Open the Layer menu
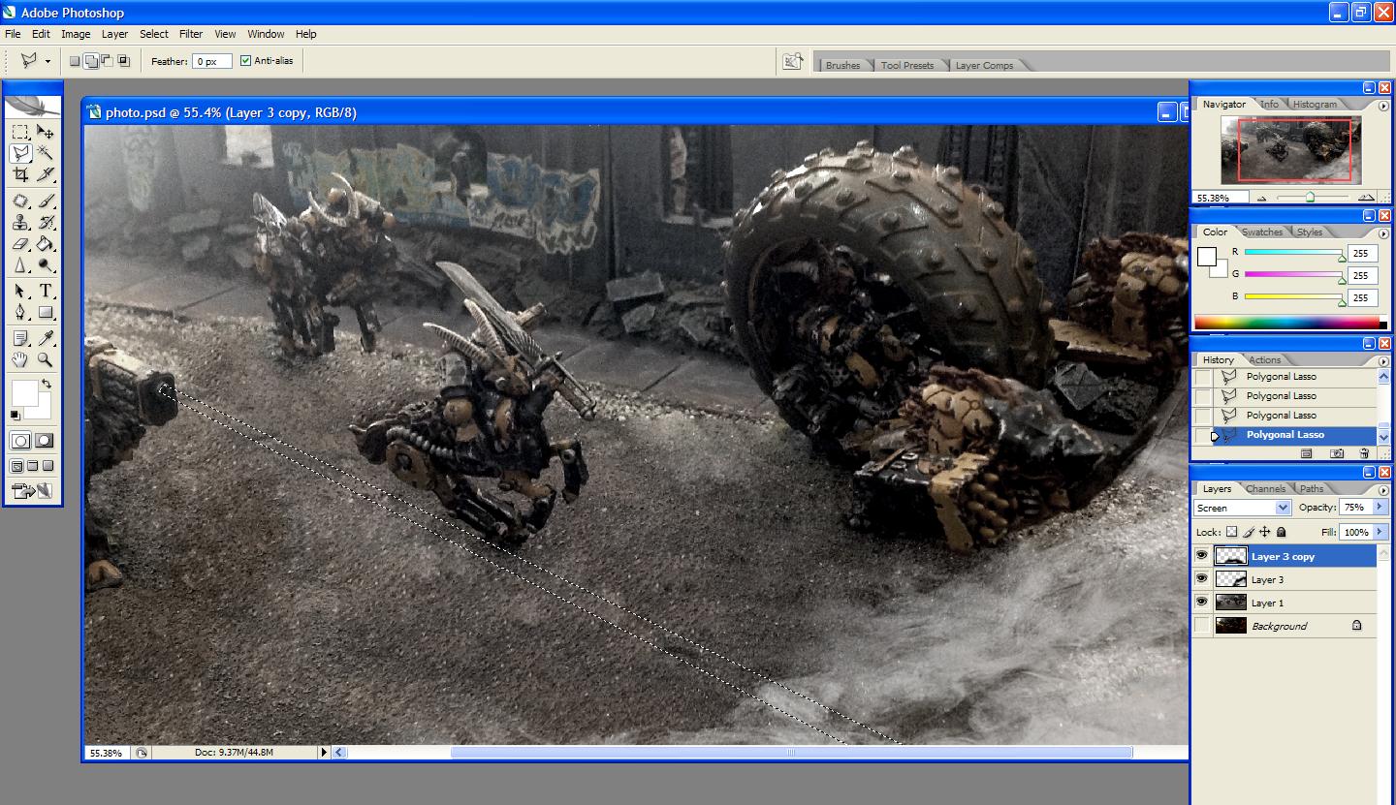The height and width of the screenshot is (805, 1396). tap(114, 34)
